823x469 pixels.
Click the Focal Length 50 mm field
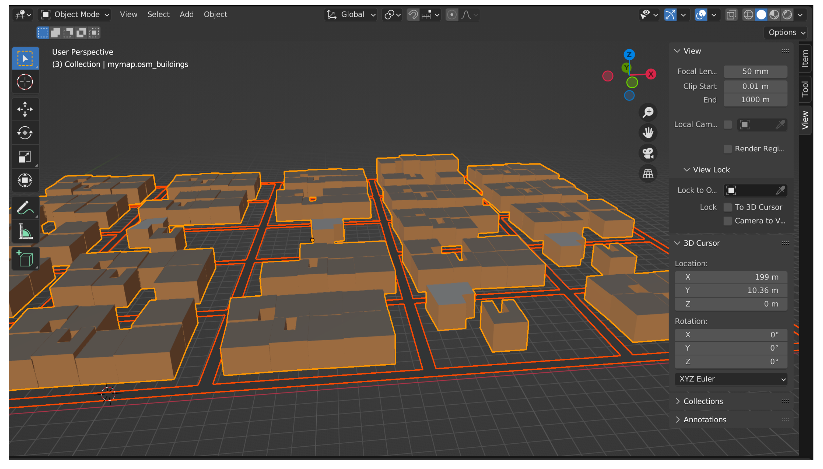pyautogui.click(x=755, y=72)
